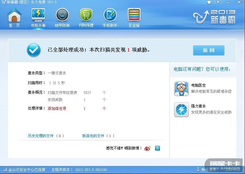
Task: Click the 强力查杀 title text
Action: coord(198,106)
